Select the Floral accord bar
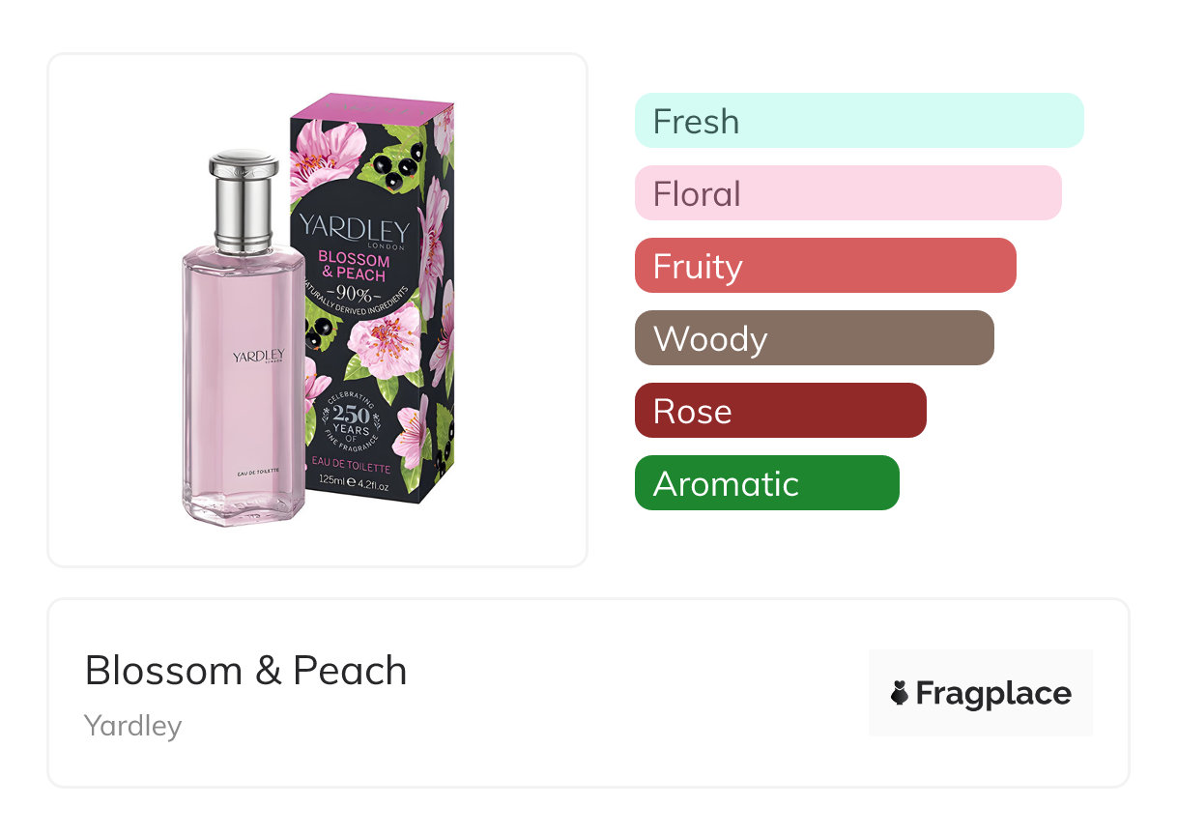The height and width of the screenshot is (835, 1177). (847, 193)
